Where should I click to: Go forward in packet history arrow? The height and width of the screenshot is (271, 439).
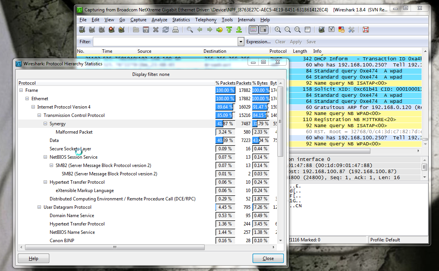[x=209, y=30]
